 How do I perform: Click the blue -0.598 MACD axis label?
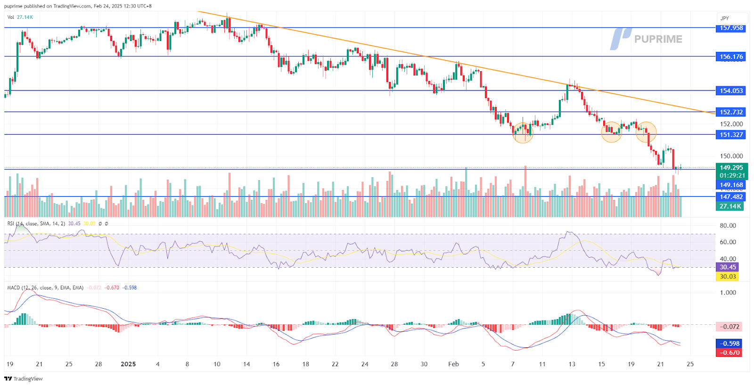(729, 344)
